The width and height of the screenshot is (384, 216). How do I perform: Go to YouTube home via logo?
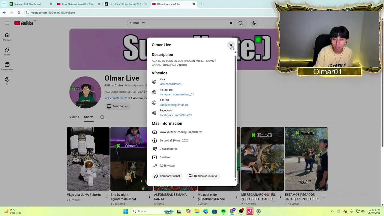(x=24, y=23)
